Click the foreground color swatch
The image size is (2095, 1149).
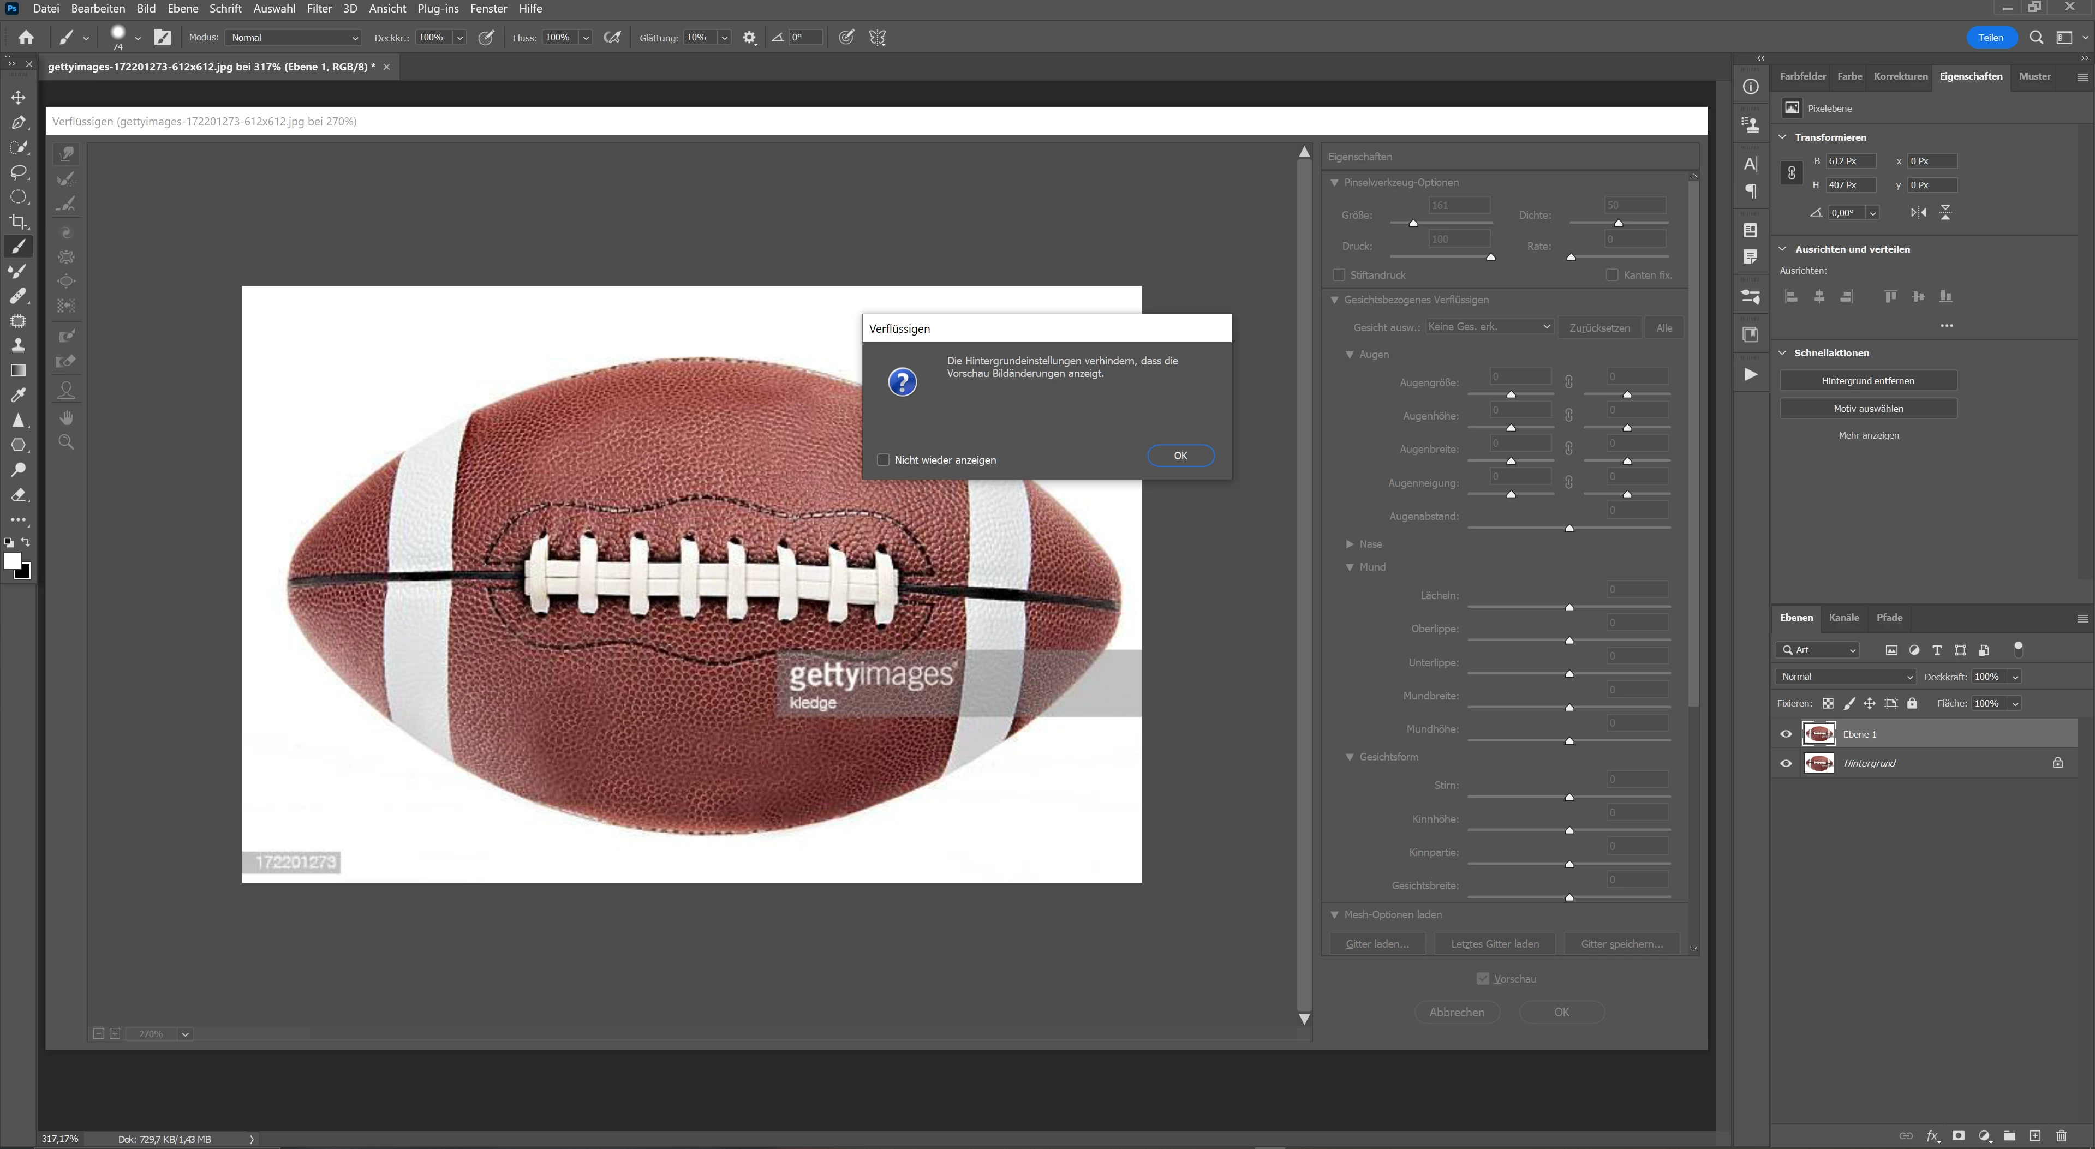pyautogui.click(x=11, y=561)
